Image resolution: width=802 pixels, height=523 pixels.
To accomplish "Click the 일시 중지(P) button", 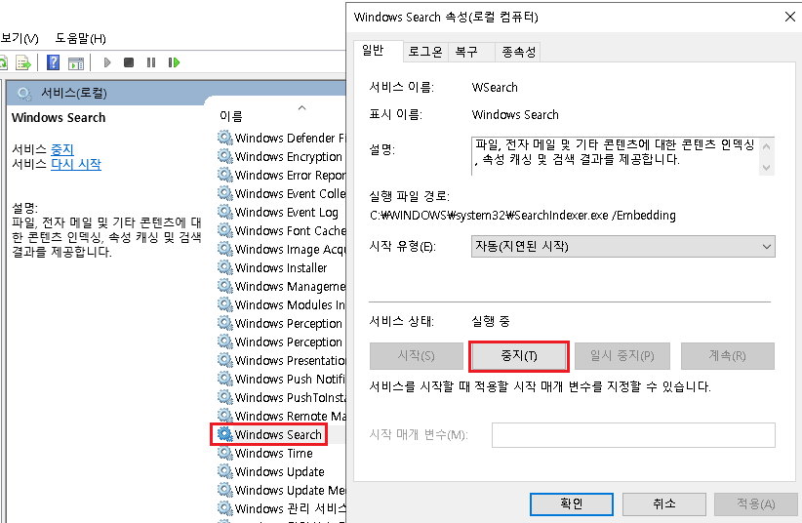I will tap(622, 356).
